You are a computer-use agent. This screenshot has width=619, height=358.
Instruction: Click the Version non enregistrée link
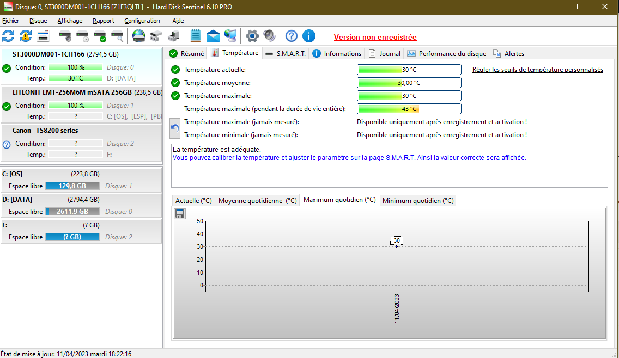click(375, 38)
